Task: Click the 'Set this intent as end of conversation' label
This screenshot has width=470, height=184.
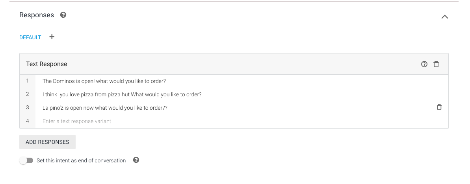Action: click(x=81, y=161)
